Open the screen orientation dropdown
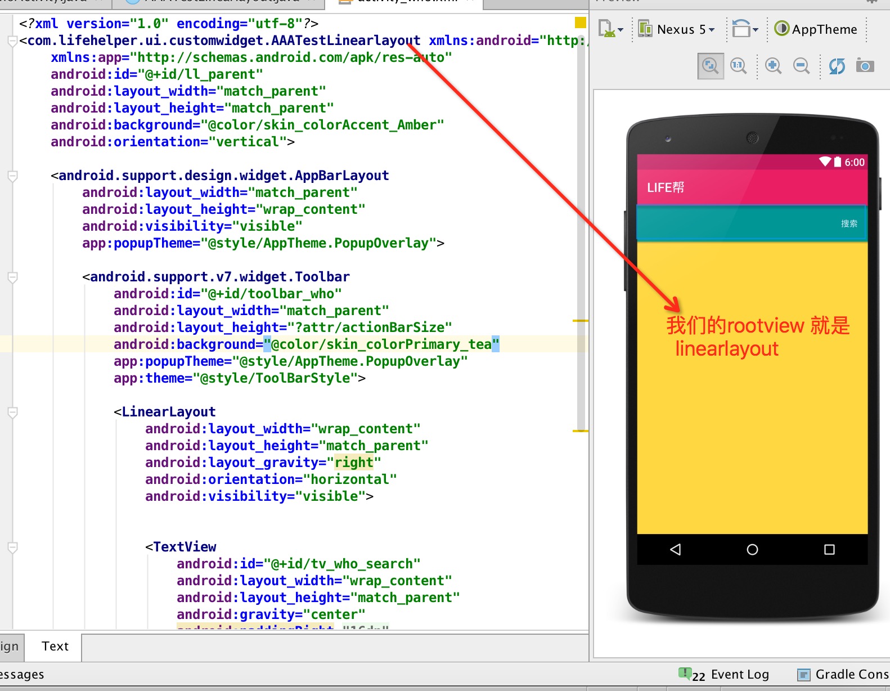 745,29
